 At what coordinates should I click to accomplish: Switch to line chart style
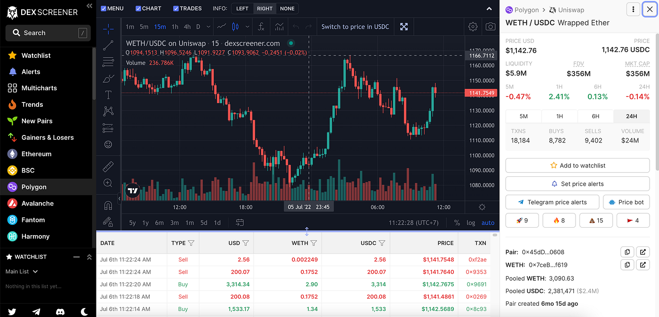(x=222, y=27)
